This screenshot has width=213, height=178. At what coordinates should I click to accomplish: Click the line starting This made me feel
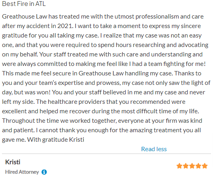[102, 73]
